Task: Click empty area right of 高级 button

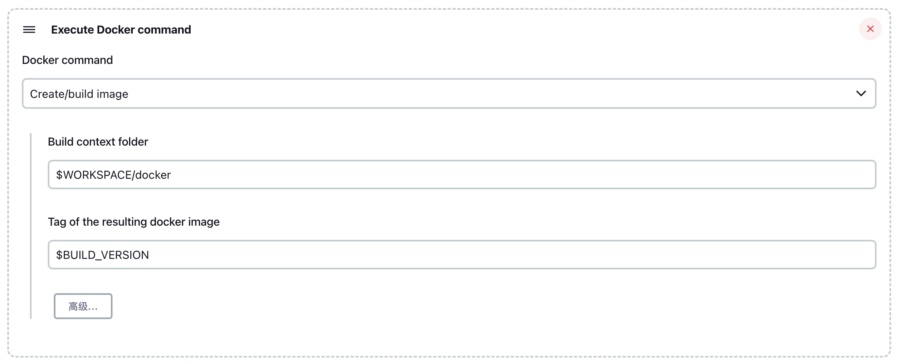Action: coord(486,306)
